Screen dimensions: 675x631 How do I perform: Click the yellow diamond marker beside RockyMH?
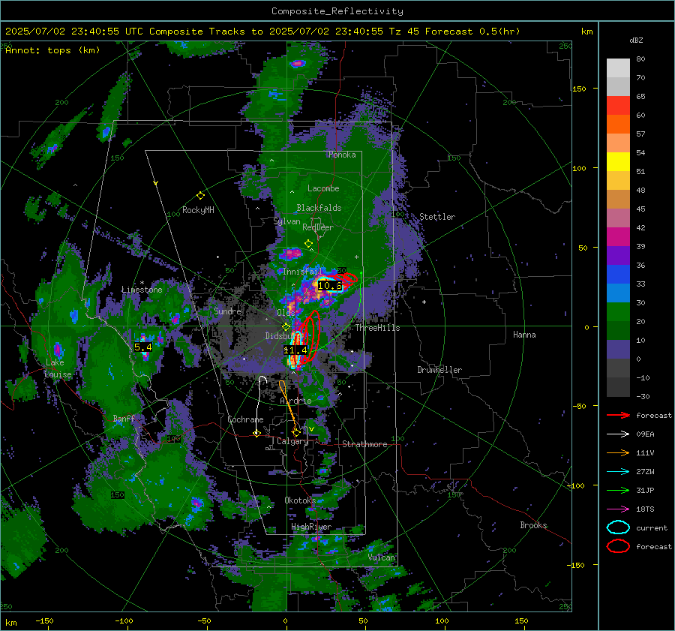200,196
